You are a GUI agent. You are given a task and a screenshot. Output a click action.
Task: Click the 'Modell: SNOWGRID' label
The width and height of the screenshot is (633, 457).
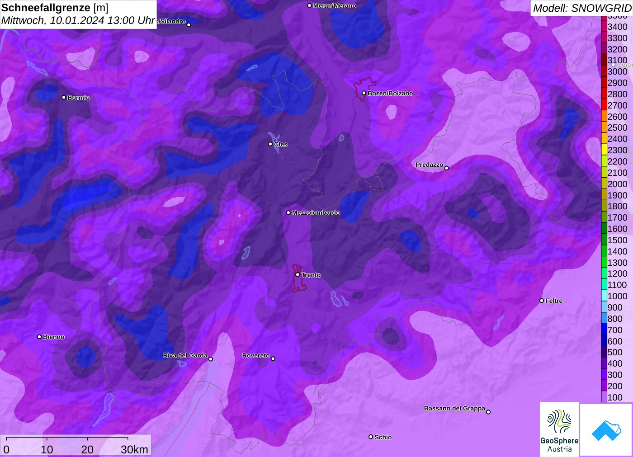[x=582, y=8]
